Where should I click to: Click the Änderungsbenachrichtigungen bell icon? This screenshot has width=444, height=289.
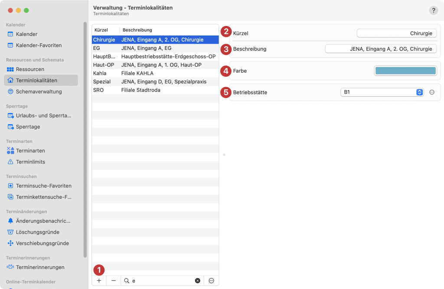tap(11, 221)
